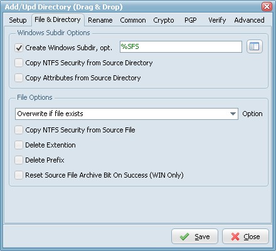This screenshot has width=276, height=251.
Task: Click into the %SFS subdir text field
Action: coord(181,46)
